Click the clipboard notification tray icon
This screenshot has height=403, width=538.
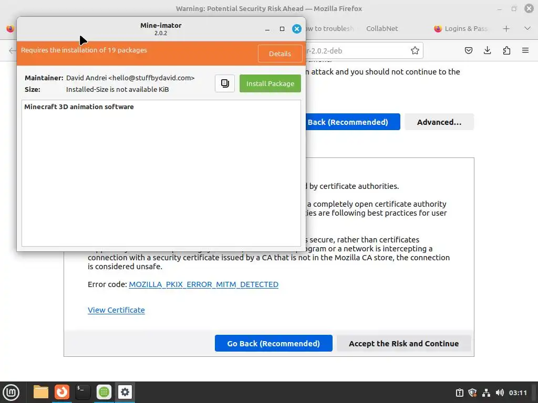tap(459, 393)
